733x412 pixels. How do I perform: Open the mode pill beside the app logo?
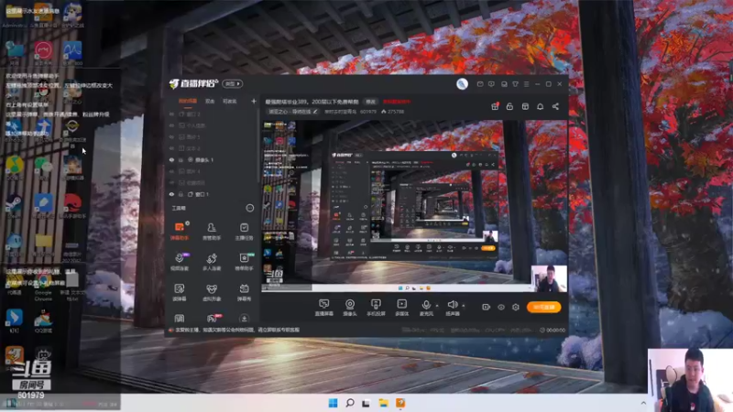coord(233,83)
